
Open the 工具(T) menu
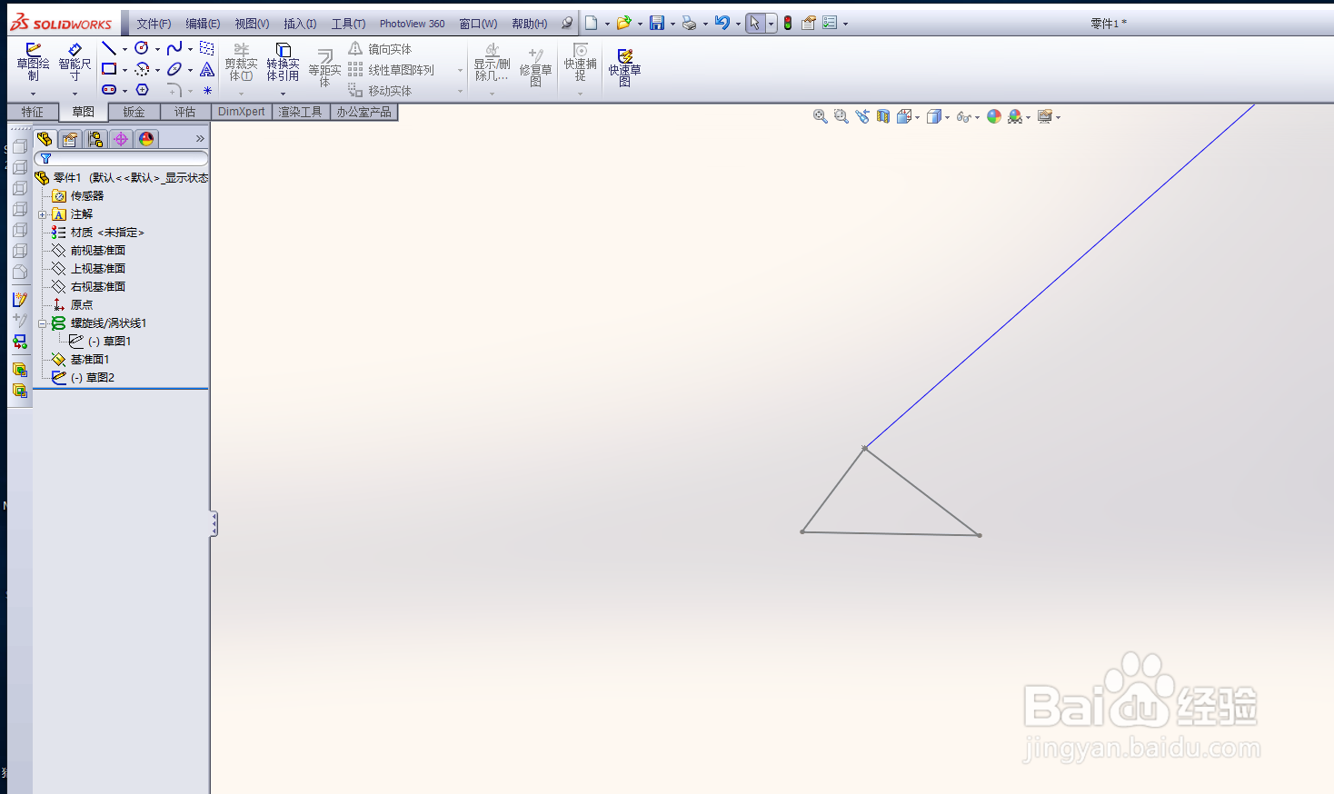click(x=348, y=24)
